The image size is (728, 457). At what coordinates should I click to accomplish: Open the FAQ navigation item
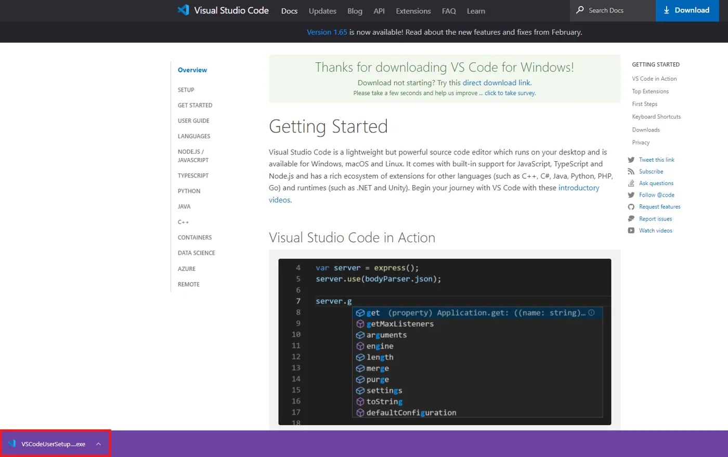pos(449,11)
